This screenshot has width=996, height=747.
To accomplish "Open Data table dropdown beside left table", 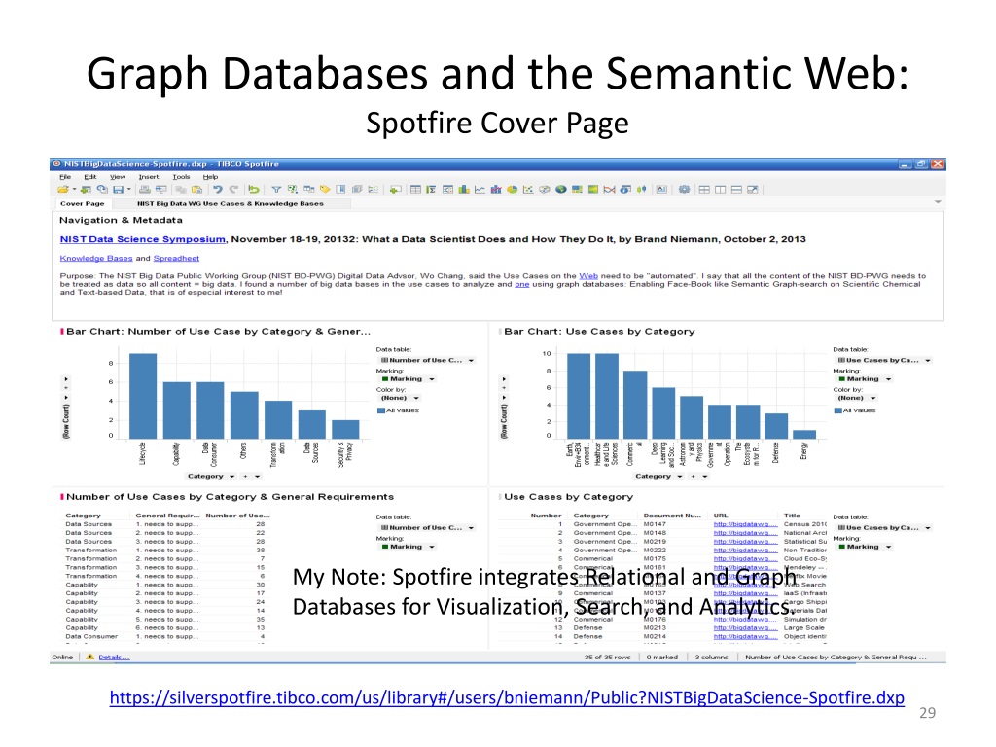I will pos(428,528).
